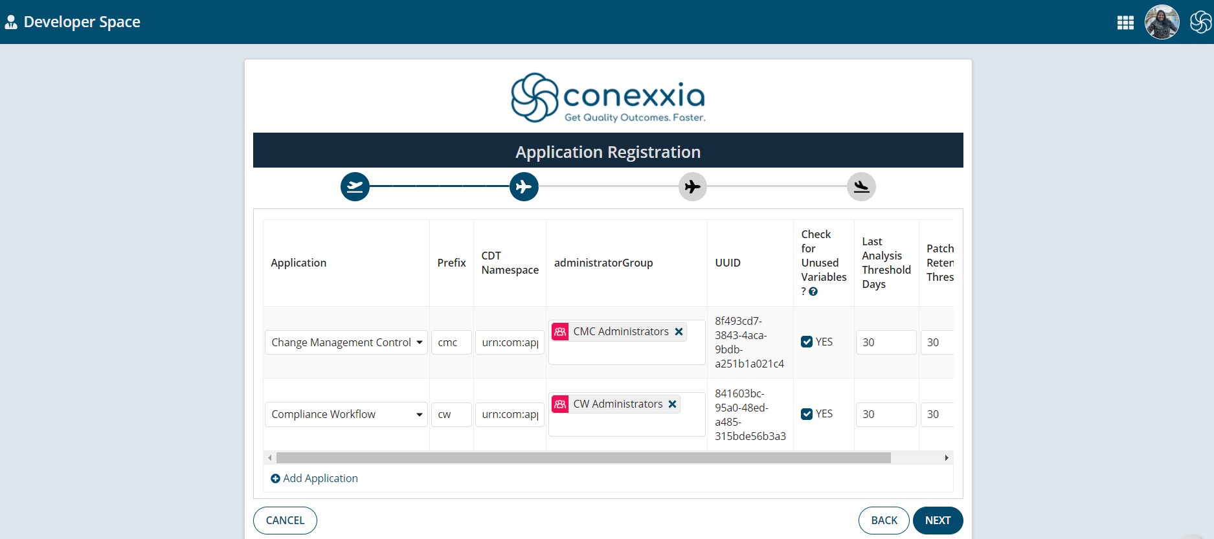
Task: Click Last Analysis Threshold field for cw row
Action: pos(886,414)
